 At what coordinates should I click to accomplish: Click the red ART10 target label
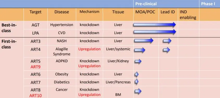point(35,96)
